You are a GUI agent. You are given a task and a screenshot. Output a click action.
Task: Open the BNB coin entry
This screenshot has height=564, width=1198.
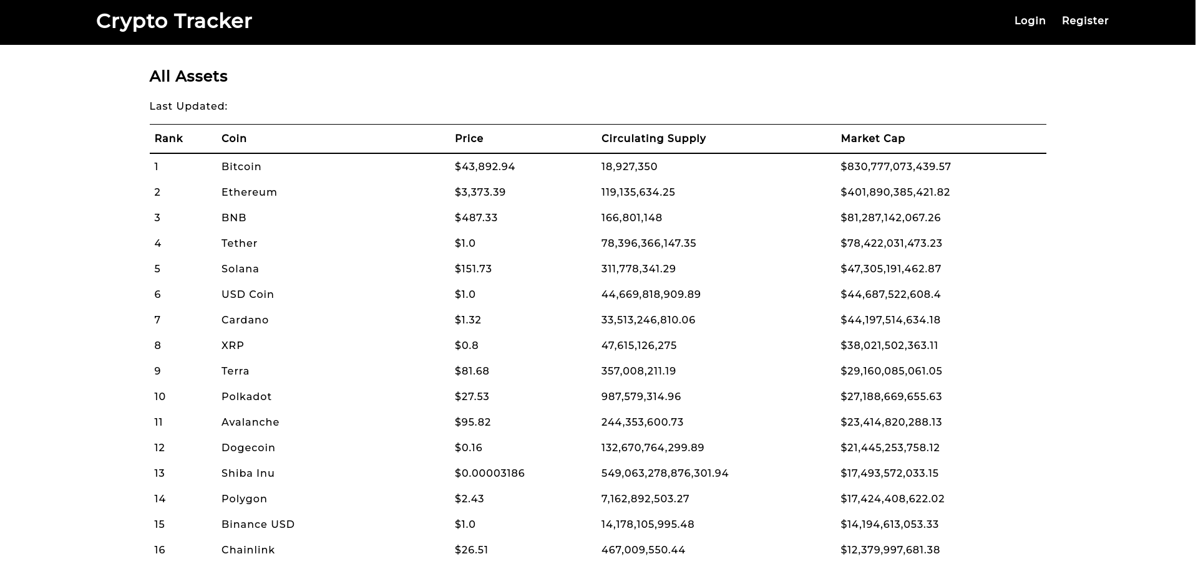click(233, 217)
